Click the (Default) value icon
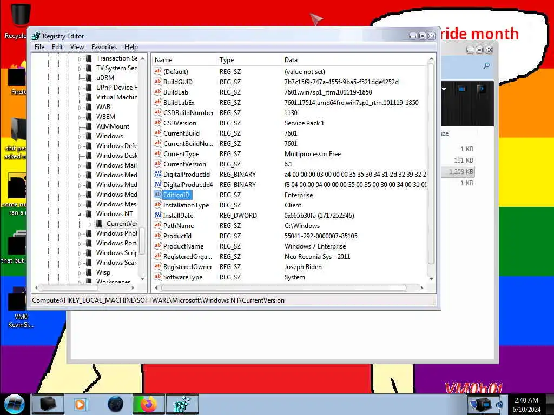 (x=158, y=71)
